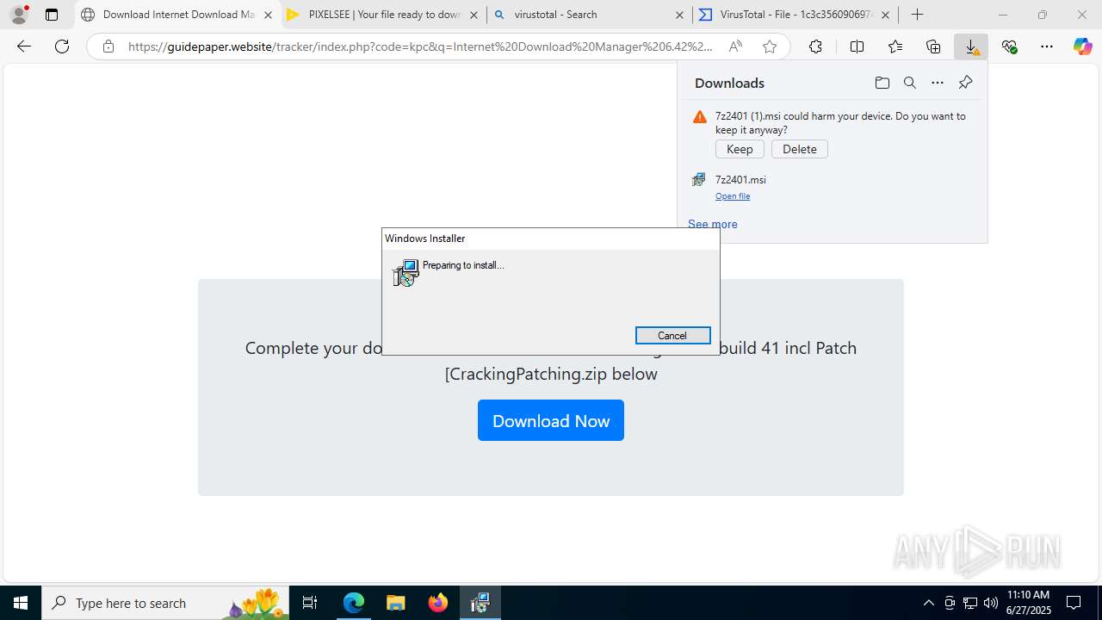Click the clock showing 11:10 AM
Screen dimensions: 1102x620
click(1028, 595)
